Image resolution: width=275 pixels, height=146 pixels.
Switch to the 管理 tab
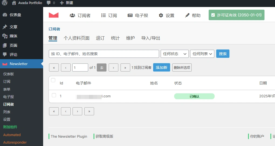(x=53, y=38)
